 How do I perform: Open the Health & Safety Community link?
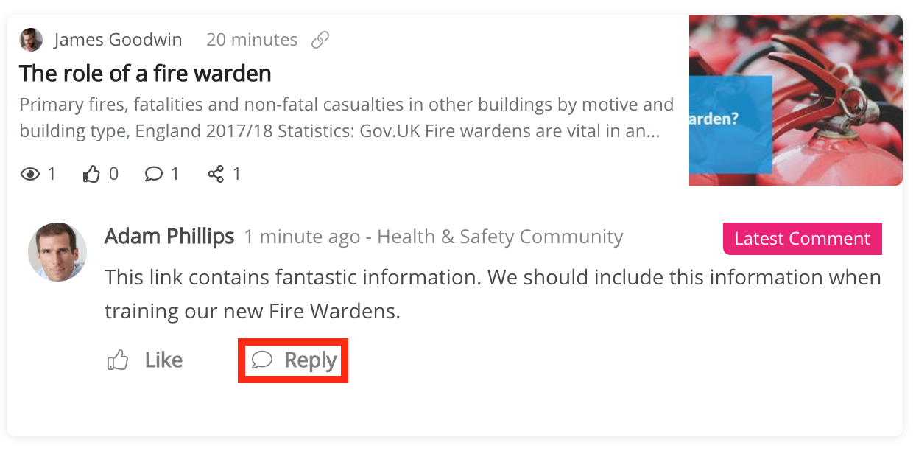500,237
